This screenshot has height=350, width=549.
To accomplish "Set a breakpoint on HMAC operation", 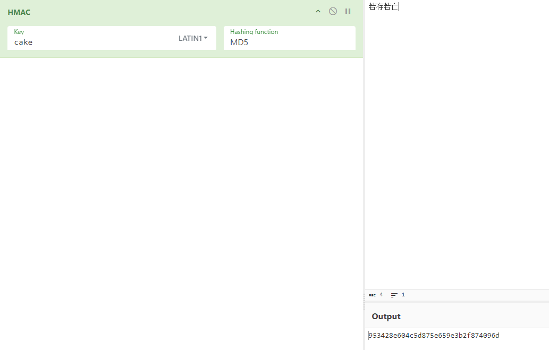I will pos(348,11).
